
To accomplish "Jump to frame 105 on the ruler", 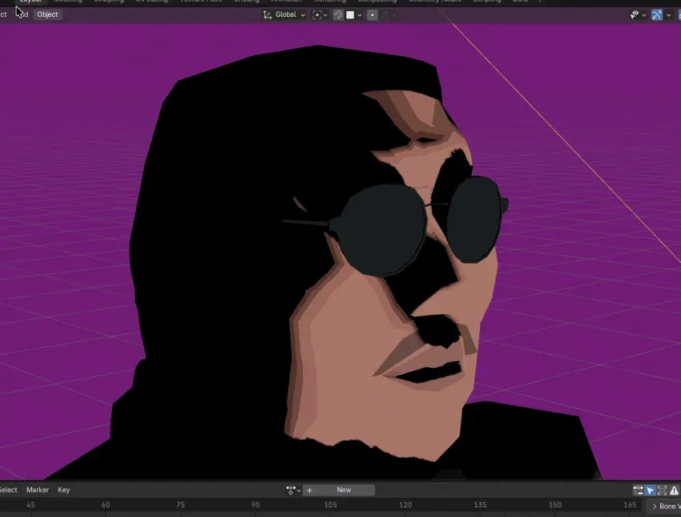I will click(331, 505).
